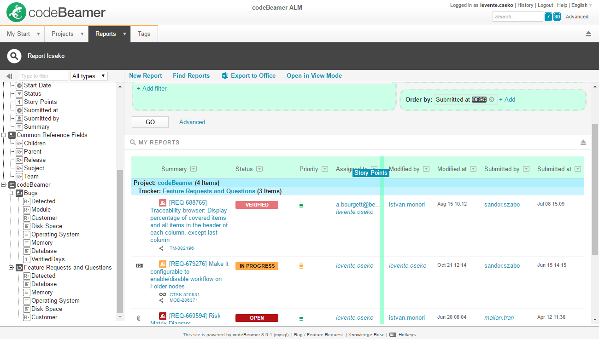Image resolution: width=599 pixels, height=339 pixels.
Task: Click the person icon of Submitted by field
Action: (x=19, y=119)
